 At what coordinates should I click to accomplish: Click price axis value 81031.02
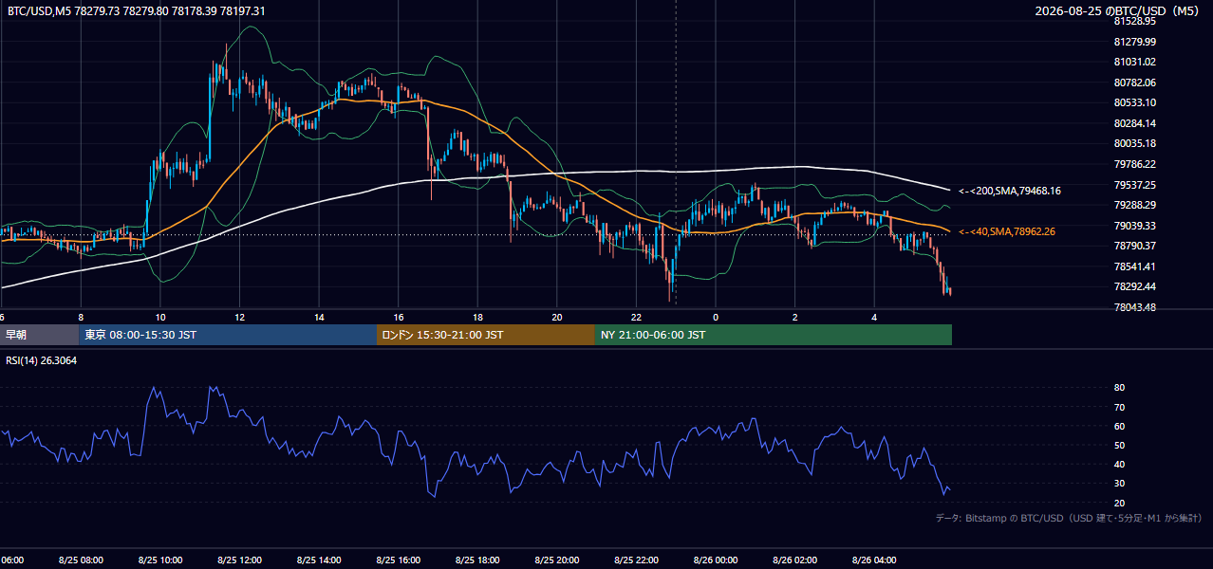pos(1134,62)
